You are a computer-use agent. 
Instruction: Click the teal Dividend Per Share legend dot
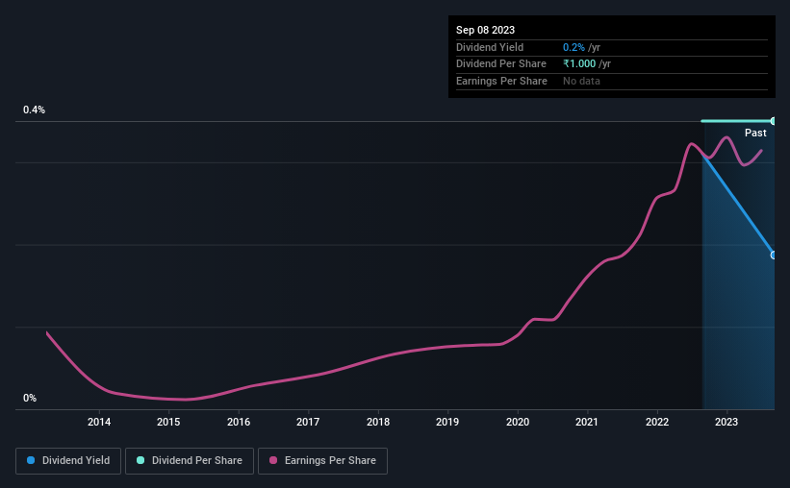[x=140, y=460]
